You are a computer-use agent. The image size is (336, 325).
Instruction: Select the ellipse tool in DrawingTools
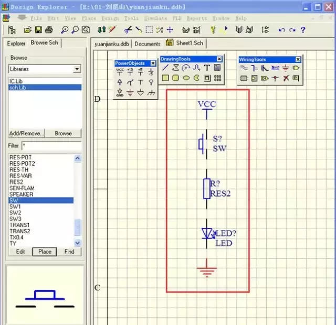(186, 78)
